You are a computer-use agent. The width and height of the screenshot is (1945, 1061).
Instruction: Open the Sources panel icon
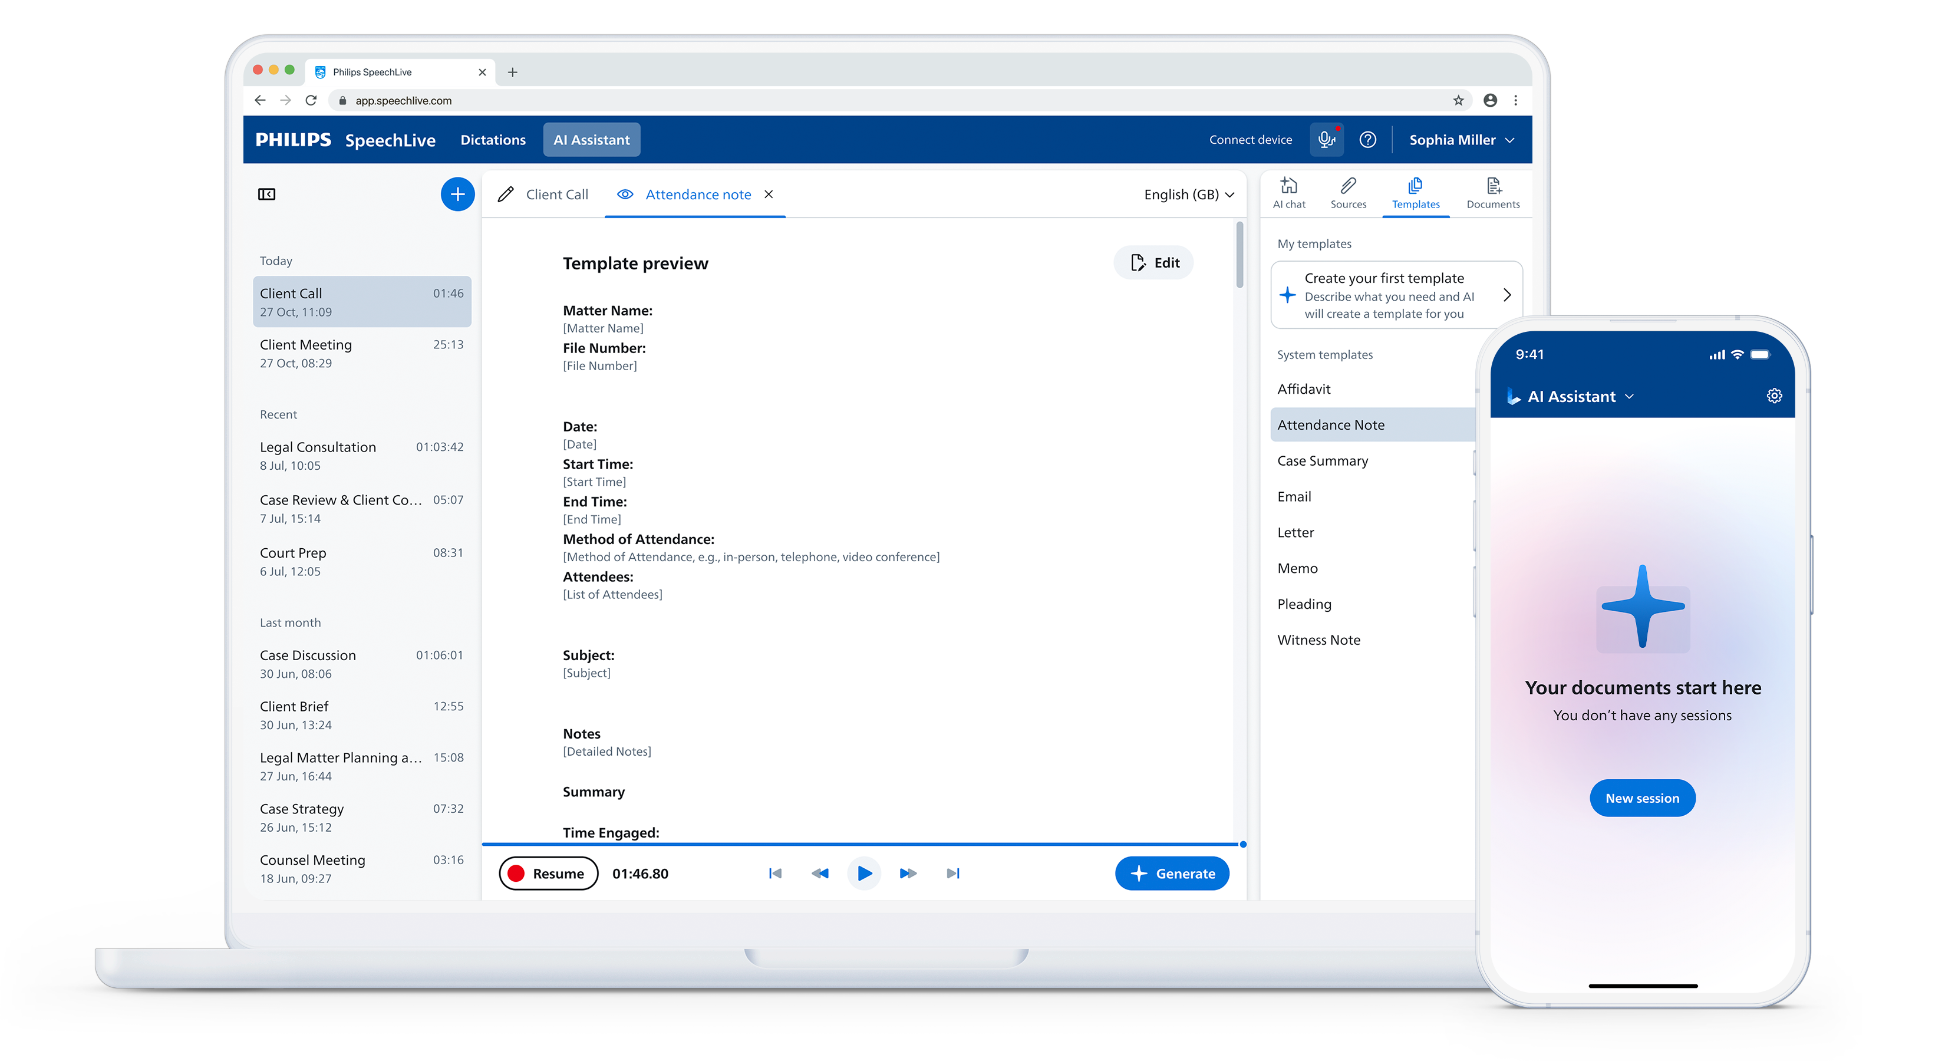(x=1348, y=193)
